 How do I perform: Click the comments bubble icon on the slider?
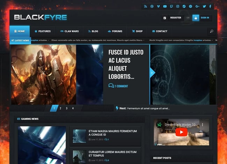click(111, 86)
